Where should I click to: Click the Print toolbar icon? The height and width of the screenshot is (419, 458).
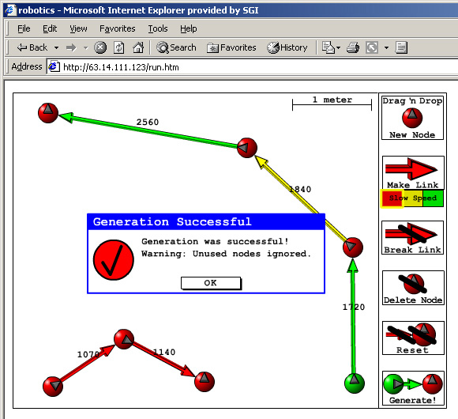tap(353, 47)
